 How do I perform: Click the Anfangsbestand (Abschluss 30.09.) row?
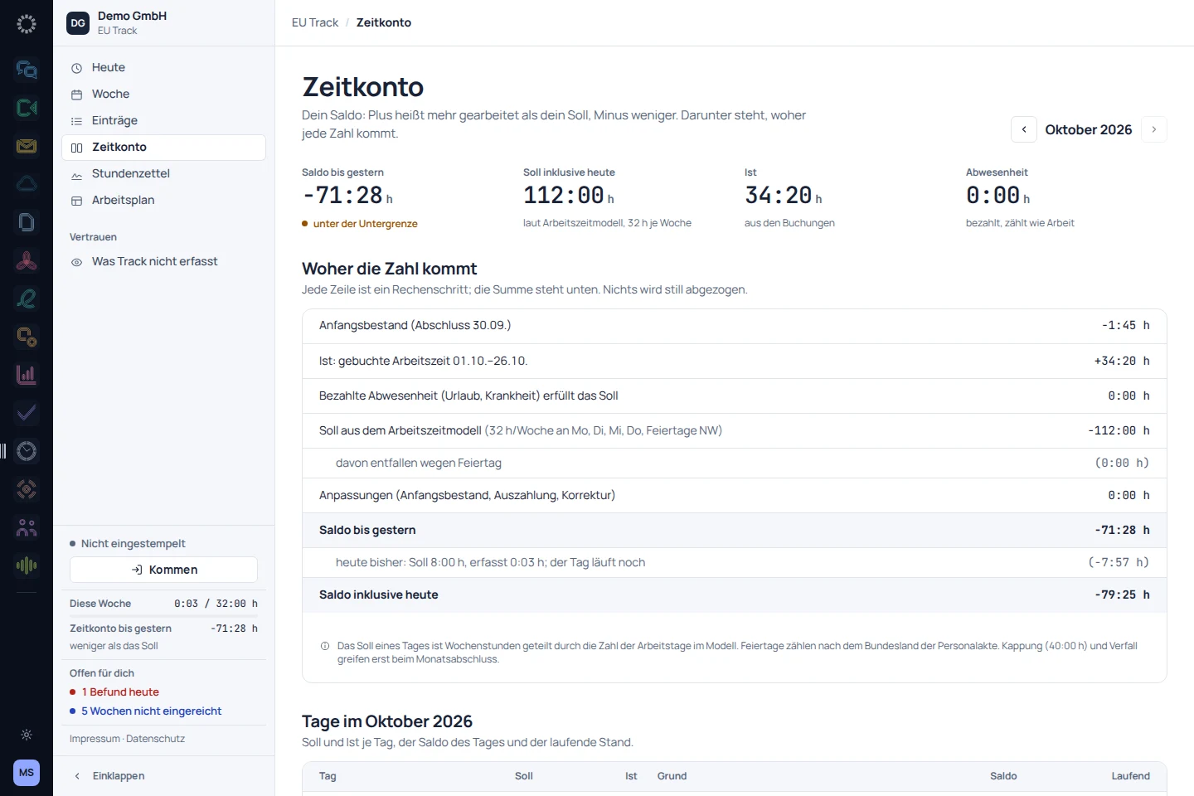(735, 326)
